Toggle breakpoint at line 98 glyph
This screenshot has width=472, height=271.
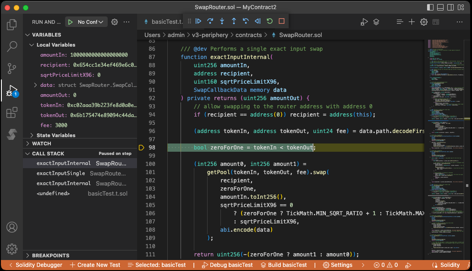click(x=141, y=148)
